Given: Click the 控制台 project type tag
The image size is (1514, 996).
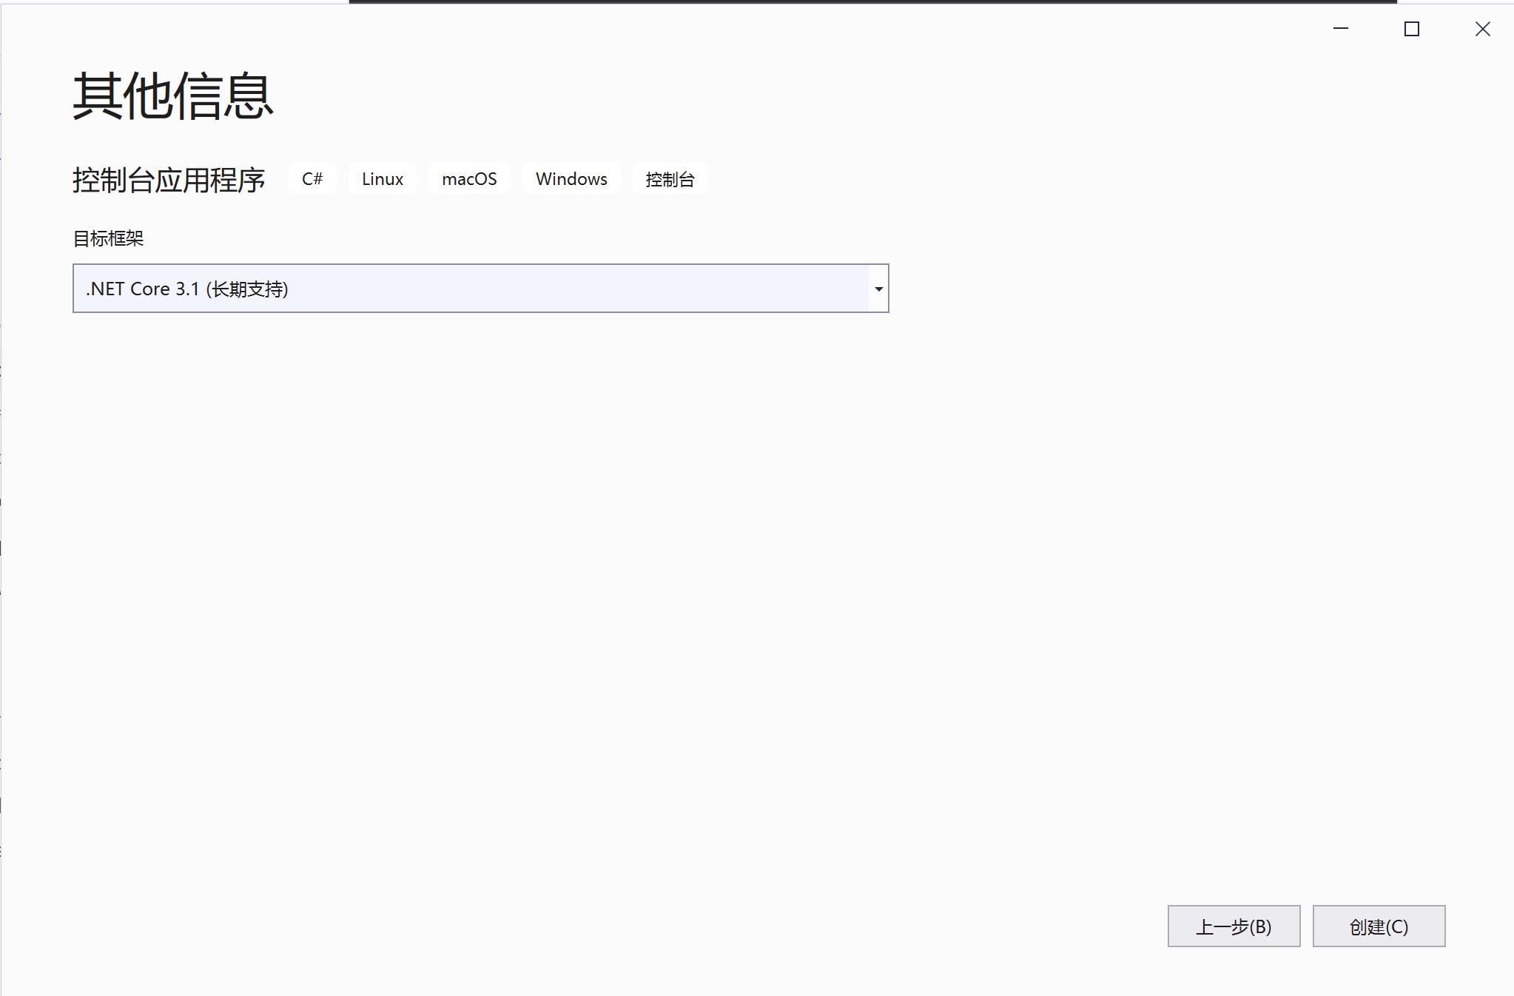Looking at the screenshot, I should point(670,179).
